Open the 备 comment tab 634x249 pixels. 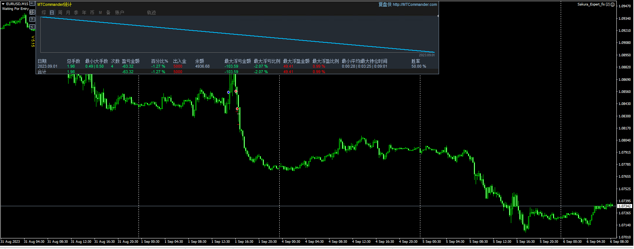(x=108, y=12)
